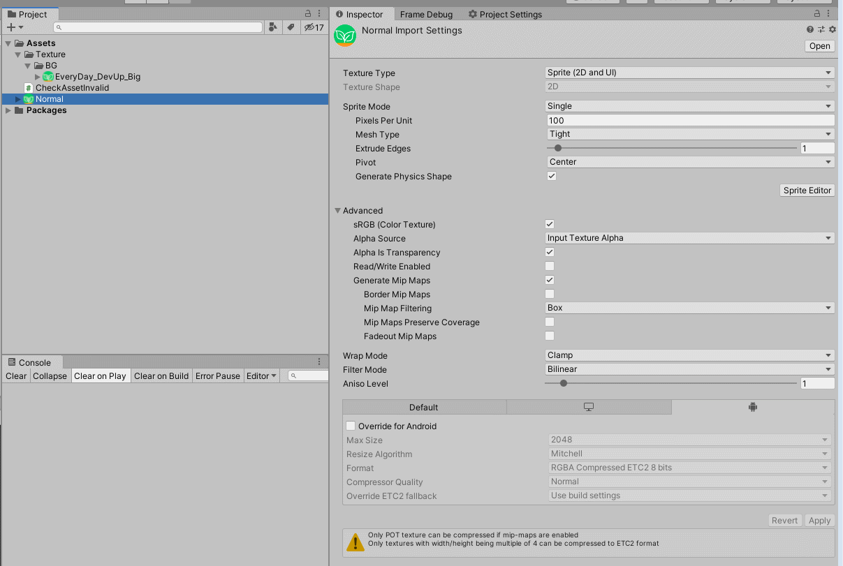843x566 pixels.
Task: Open the Sprite Editor
Action: 807,191
